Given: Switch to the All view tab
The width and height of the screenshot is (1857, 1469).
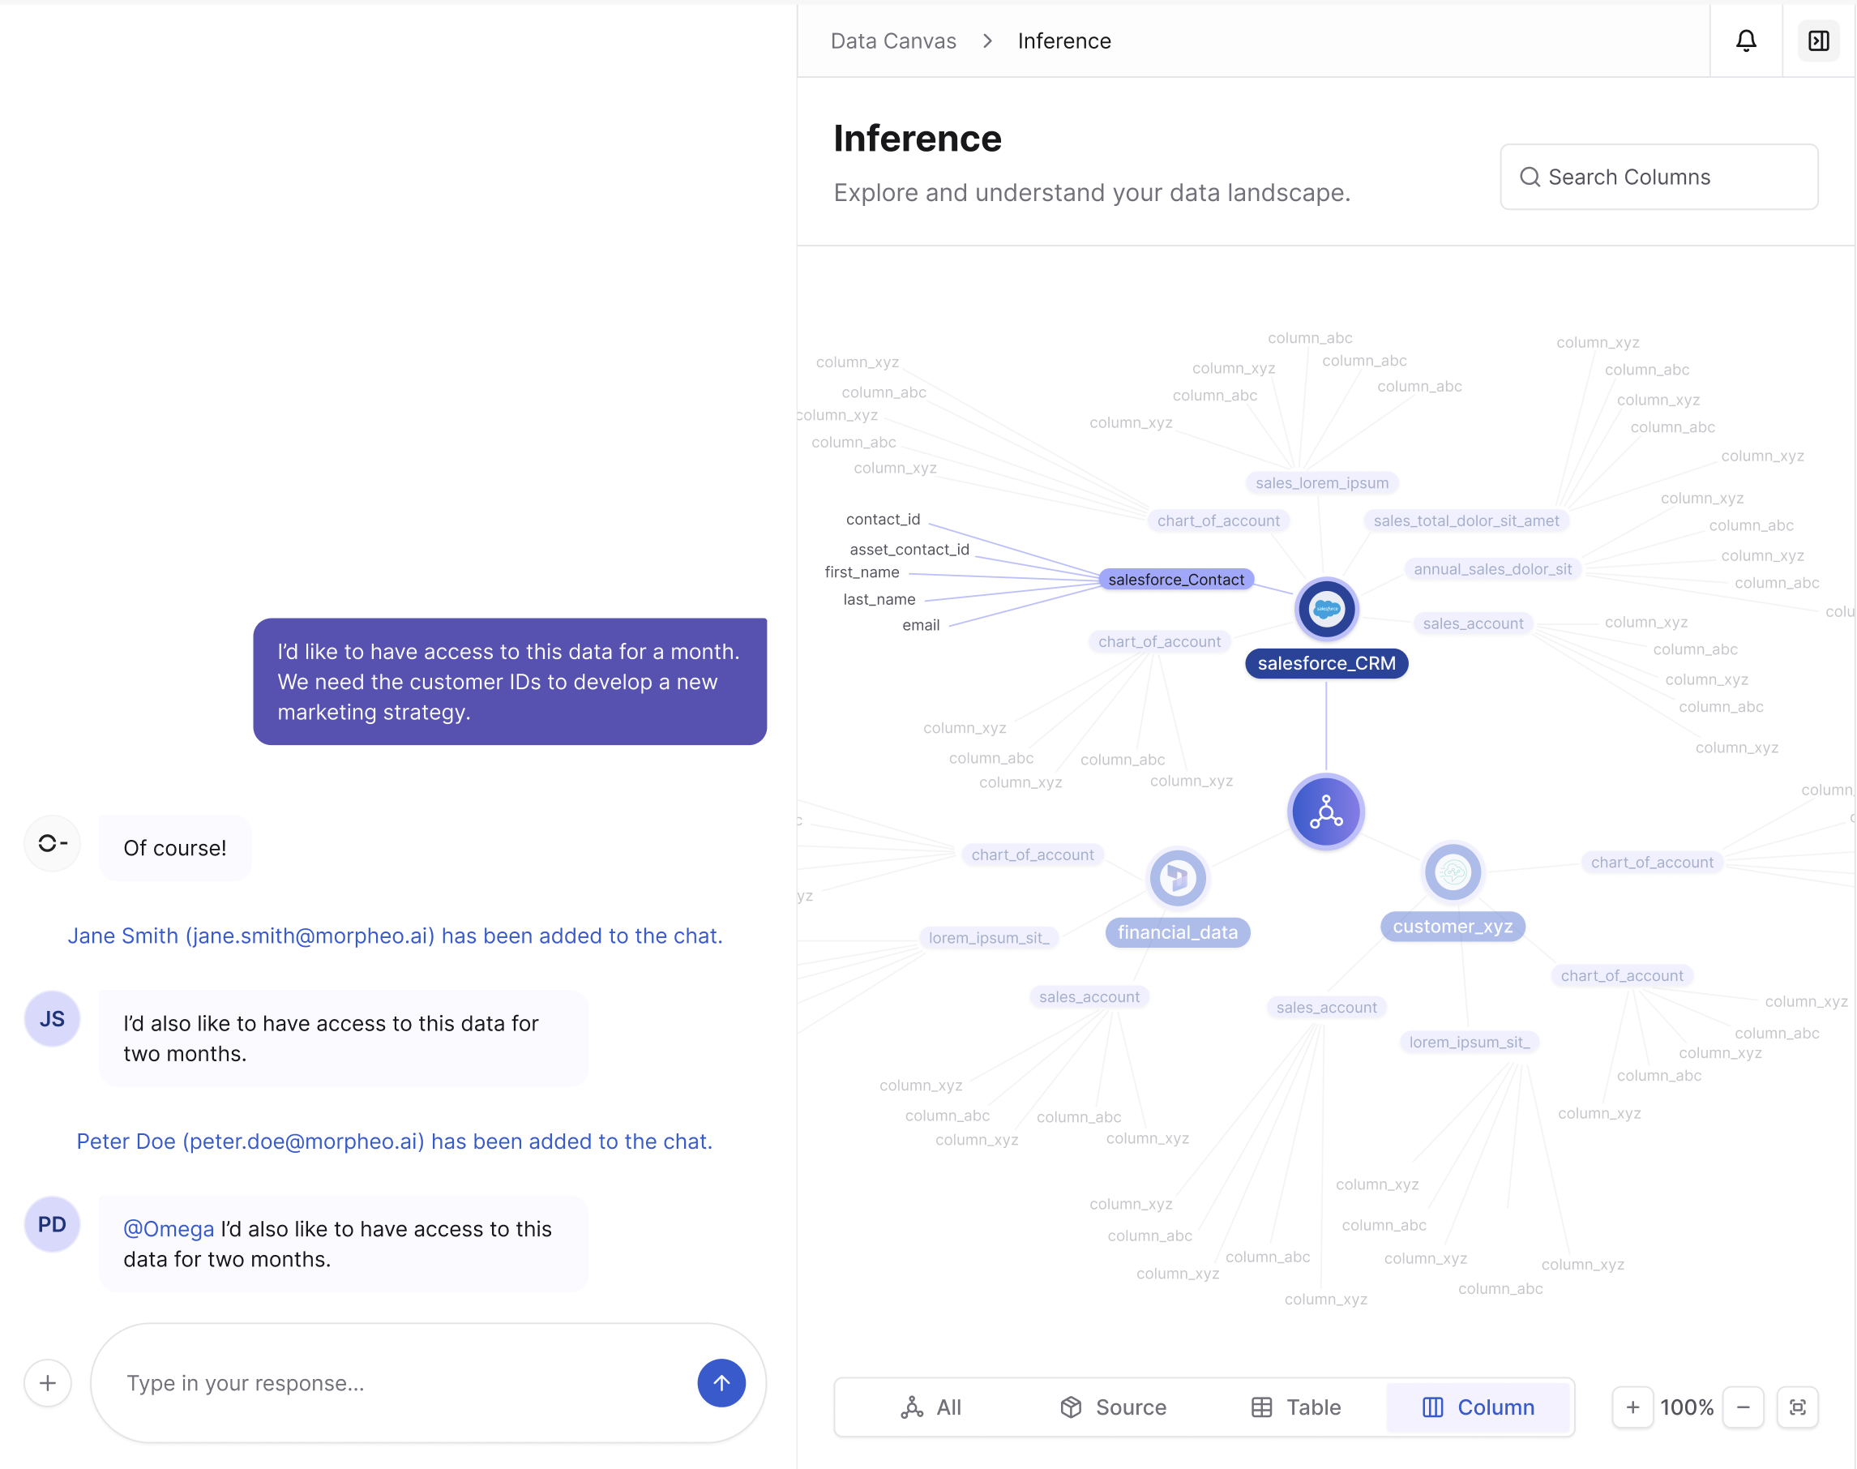Looking at the screenshot, I should (x=931, y=1407).
